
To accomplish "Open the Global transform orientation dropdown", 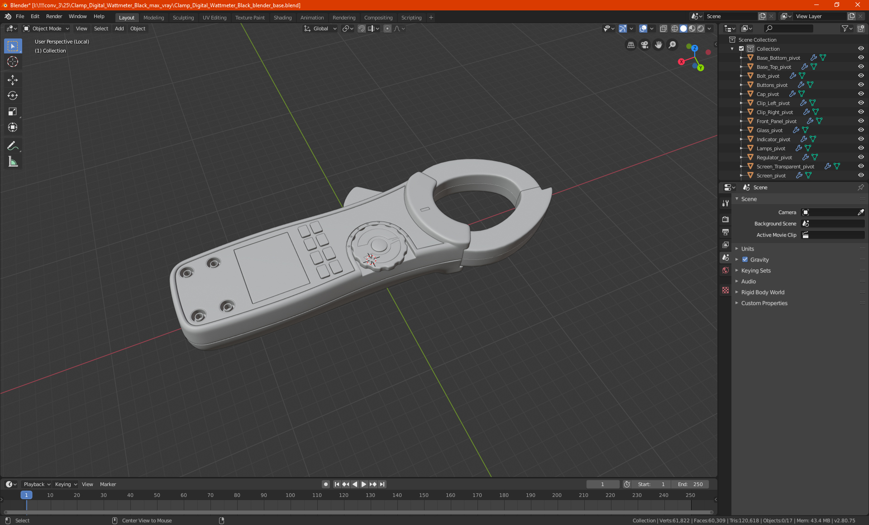I will [x=320, y=29].
